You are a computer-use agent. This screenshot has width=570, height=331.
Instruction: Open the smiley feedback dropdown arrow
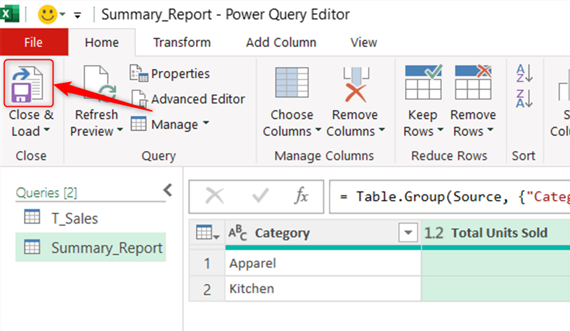pos(63,14)
